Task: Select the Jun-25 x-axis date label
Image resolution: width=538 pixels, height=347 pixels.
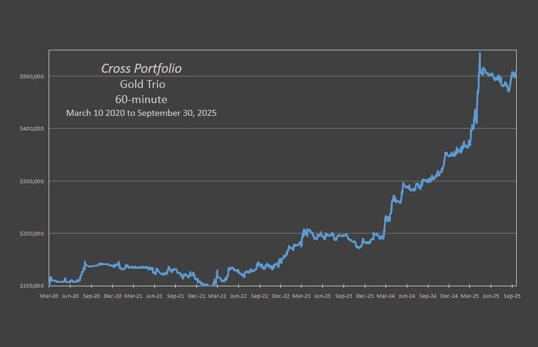Action: [491, 297]
